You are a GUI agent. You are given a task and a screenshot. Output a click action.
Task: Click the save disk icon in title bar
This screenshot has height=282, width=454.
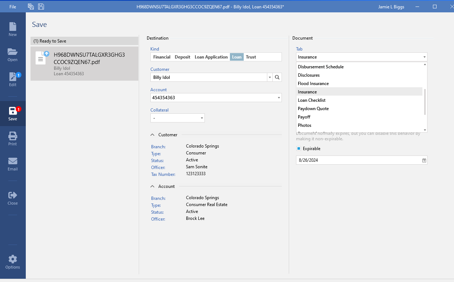(x=41, y=7)
